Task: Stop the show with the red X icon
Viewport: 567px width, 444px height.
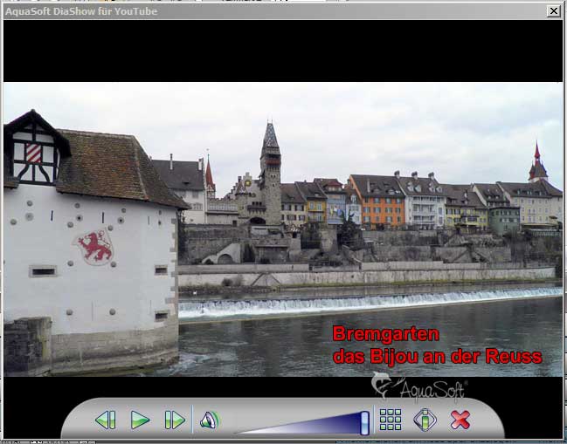Action: tap(460, 420)
